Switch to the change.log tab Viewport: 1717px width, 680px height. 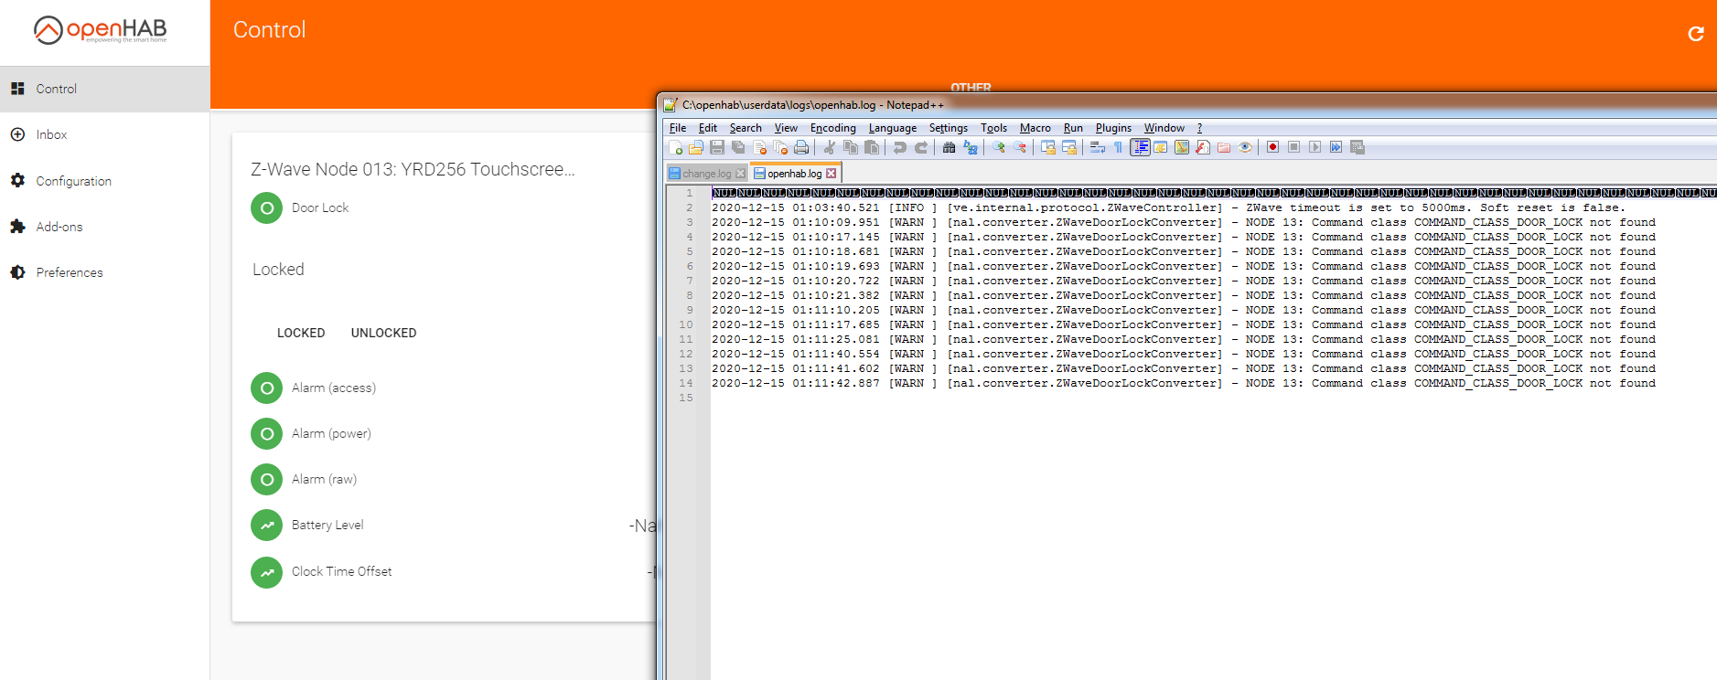coord(706,174)
